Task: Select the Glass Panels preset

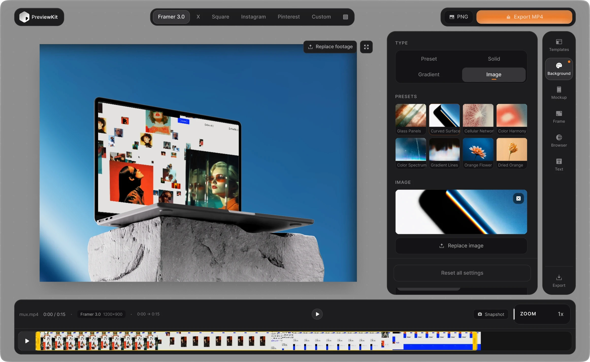Action: (x=411, y=119)
